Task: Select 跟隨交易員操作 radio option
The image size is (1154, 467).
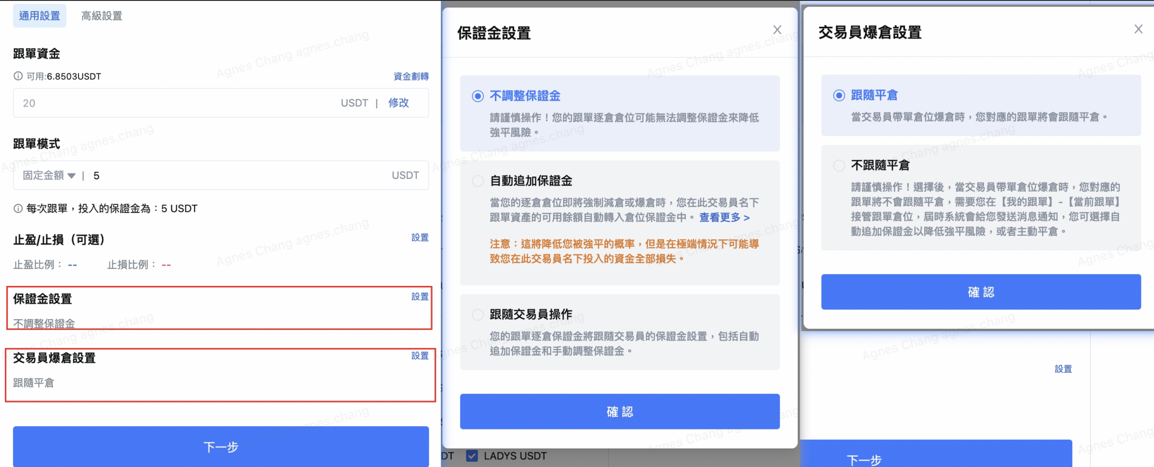Action: [x=478, y=315]
